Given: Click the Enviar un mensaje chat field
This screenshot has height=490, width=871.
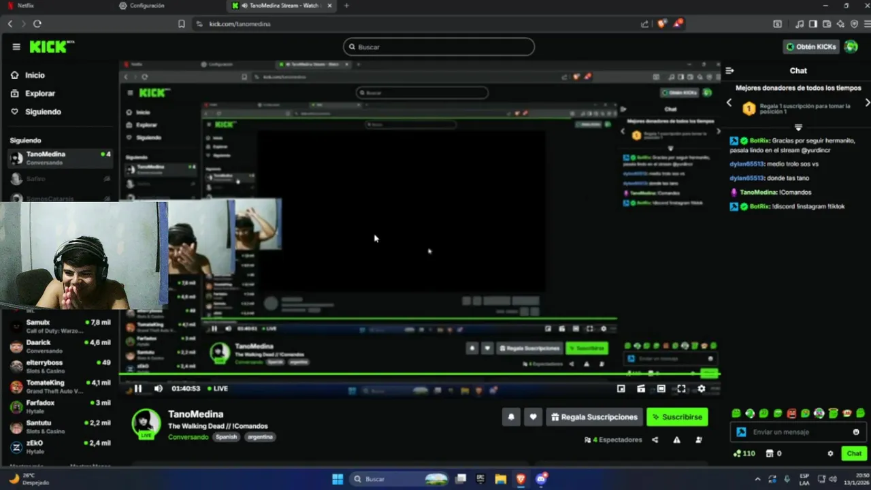Looking at the screenshot, I should pos(799,432).
